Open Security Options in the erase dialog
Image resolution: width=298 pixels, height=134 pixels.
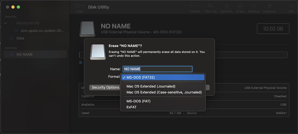pyautogui.click(x=105, y=88)
